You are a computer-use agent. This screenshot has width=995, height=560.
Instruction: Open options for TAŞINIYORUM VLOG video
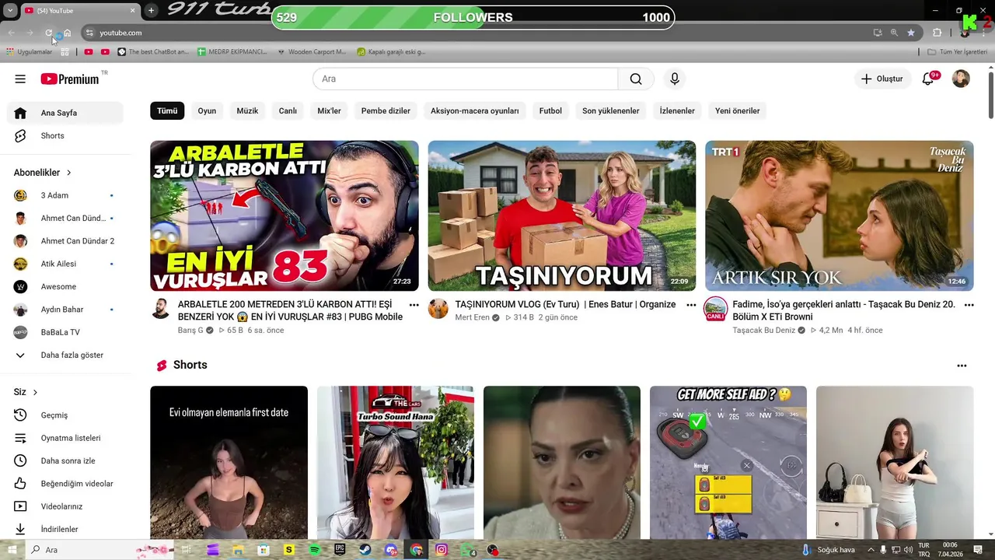(691, 305)
